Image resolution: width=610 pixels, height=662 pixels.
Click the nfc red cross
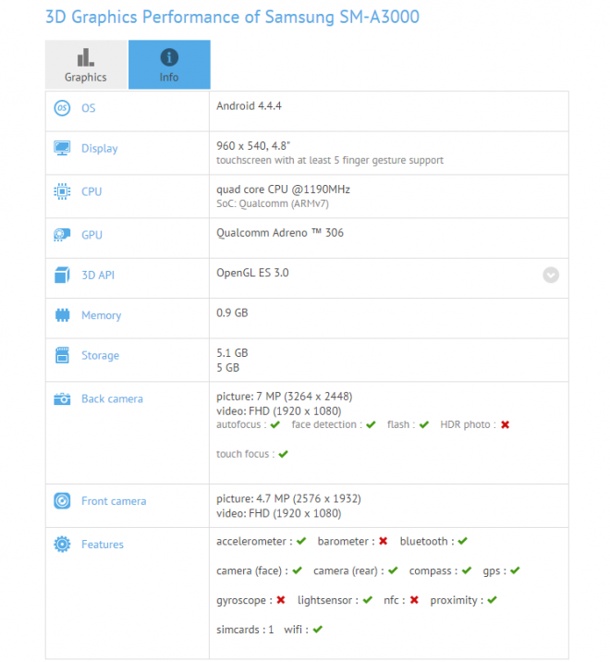pos(414,600)
